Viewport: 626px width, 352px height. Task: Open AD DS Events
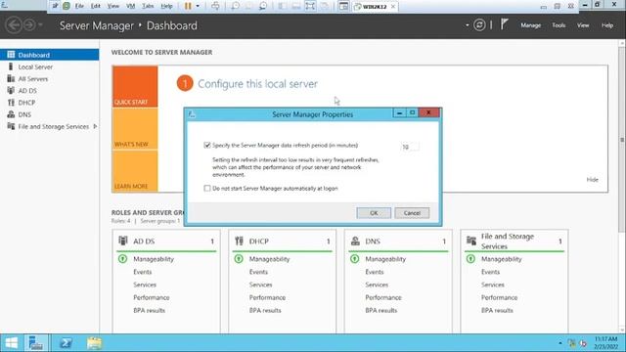tap(143, 272)
